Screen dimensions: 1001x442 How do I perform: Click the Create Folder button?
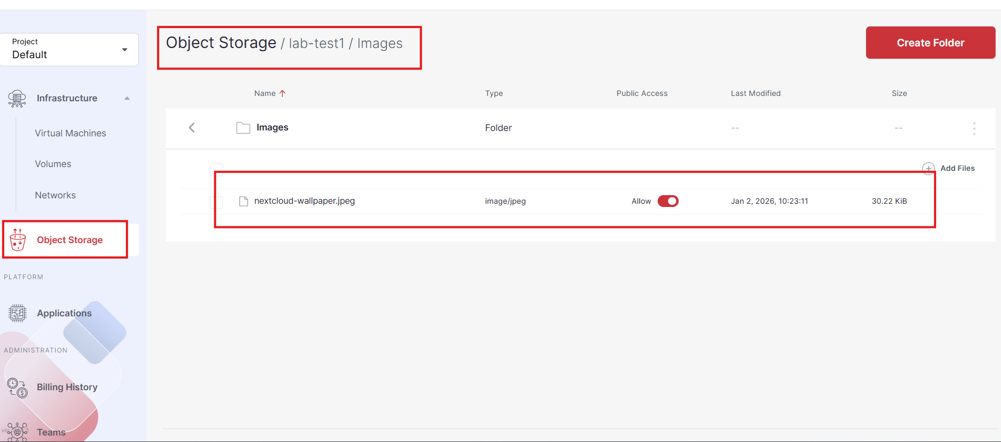coord(930,43)
